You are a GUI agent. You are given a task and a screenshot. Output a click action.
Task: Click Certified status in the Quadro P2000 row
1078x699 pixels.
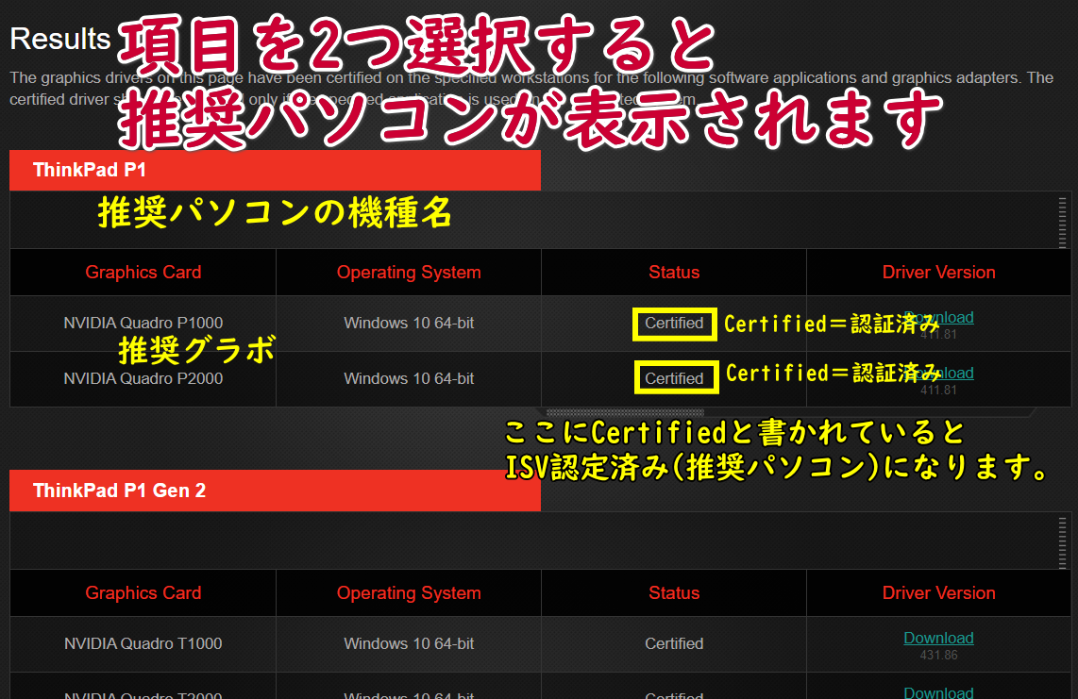(674, 378)
